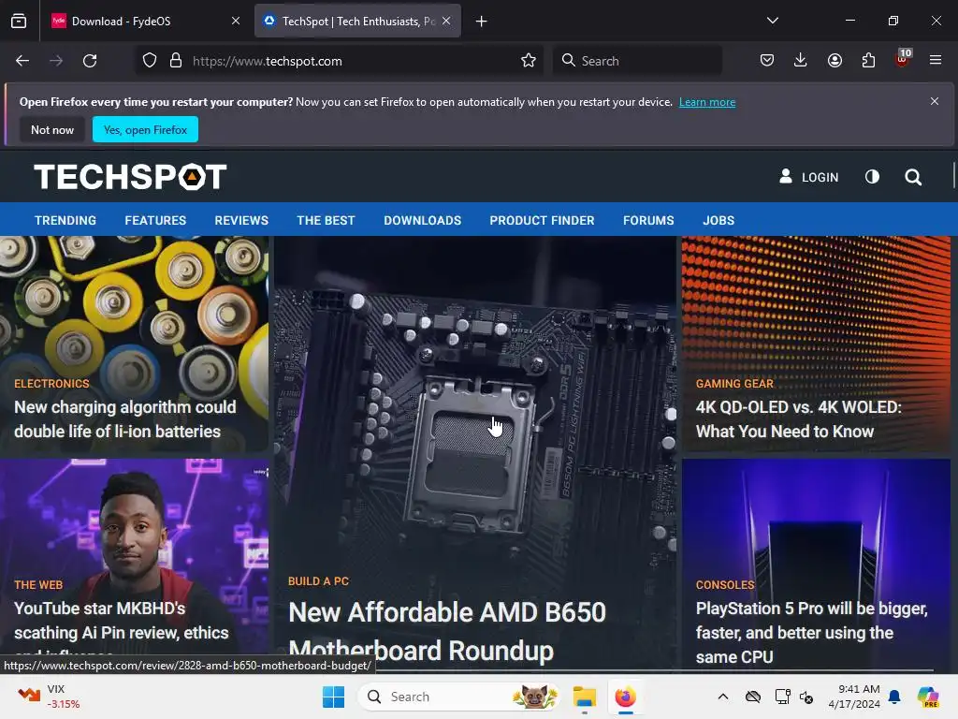Close the Download - FydeOS tab
The image size is (958, 719).
click(236, 21)
